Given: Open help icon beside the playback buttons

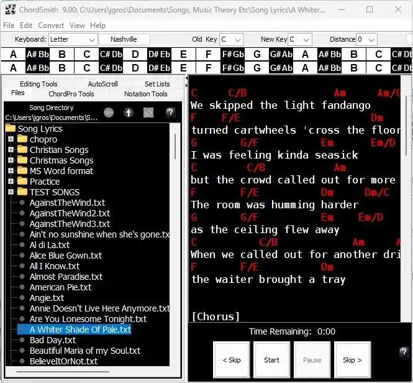Looking at the screenshot, I should coord(404,352).
